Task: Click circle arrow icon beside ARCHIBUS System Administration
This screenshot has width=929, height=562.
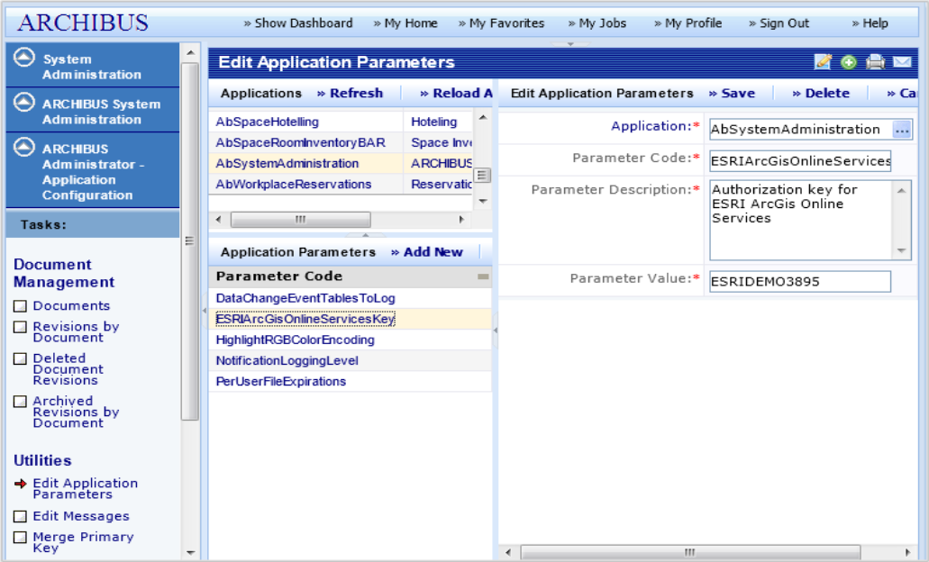Action: [x=24, y=102]
